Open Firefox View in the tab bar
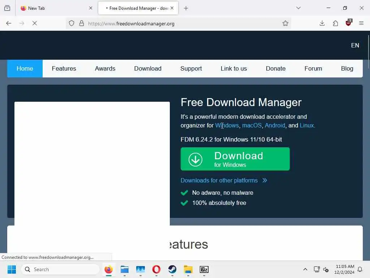Screen dimensions: 370x278 click(7, 8)
